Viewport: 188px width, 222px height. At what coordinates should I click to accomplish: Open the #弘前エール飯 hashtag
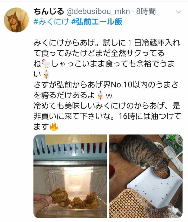[97, 22]
